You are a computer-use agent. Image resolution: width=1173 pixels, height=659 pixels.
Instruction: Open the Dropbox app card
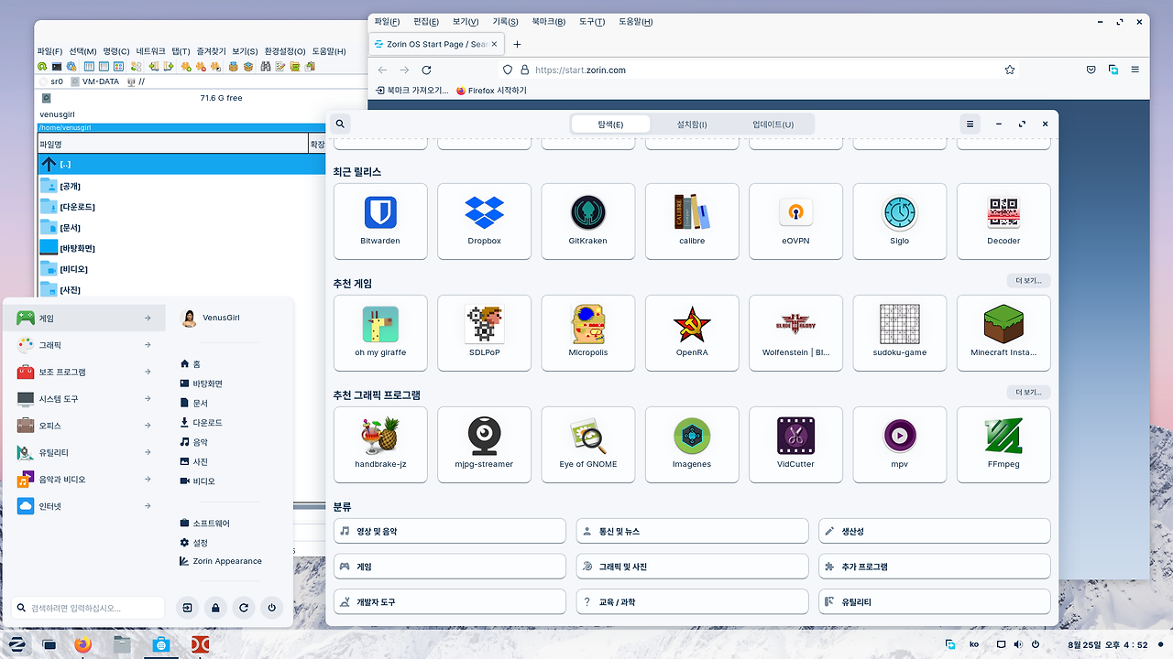click(484, 221)
